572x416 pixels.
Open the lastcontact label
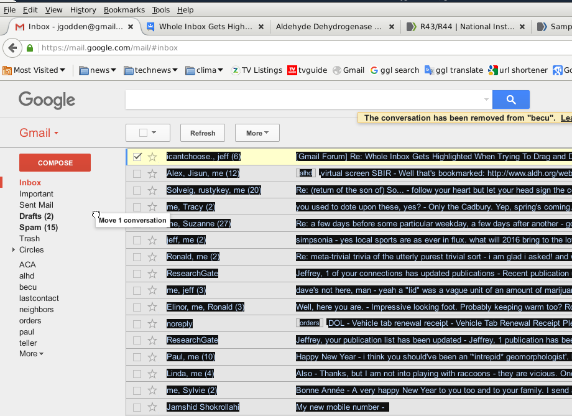tap(39, 298)
